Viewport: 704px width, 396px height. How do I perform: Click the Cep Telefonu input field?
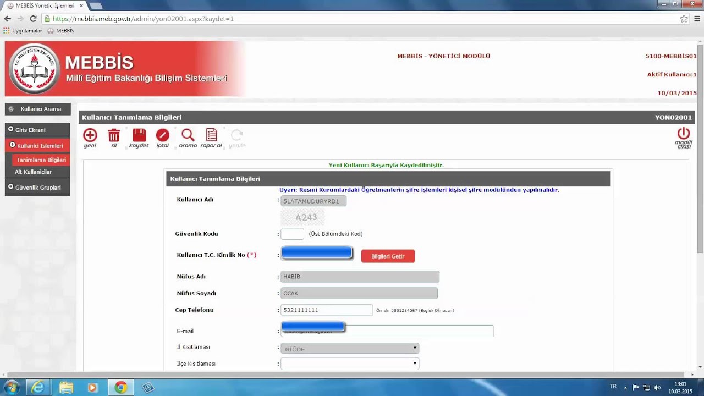click(327, 310)
